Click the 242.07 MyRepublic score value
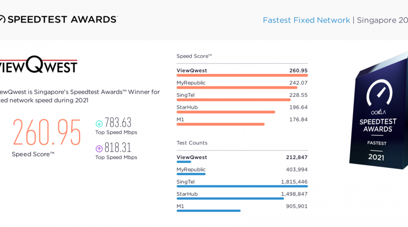 (298, 83)
